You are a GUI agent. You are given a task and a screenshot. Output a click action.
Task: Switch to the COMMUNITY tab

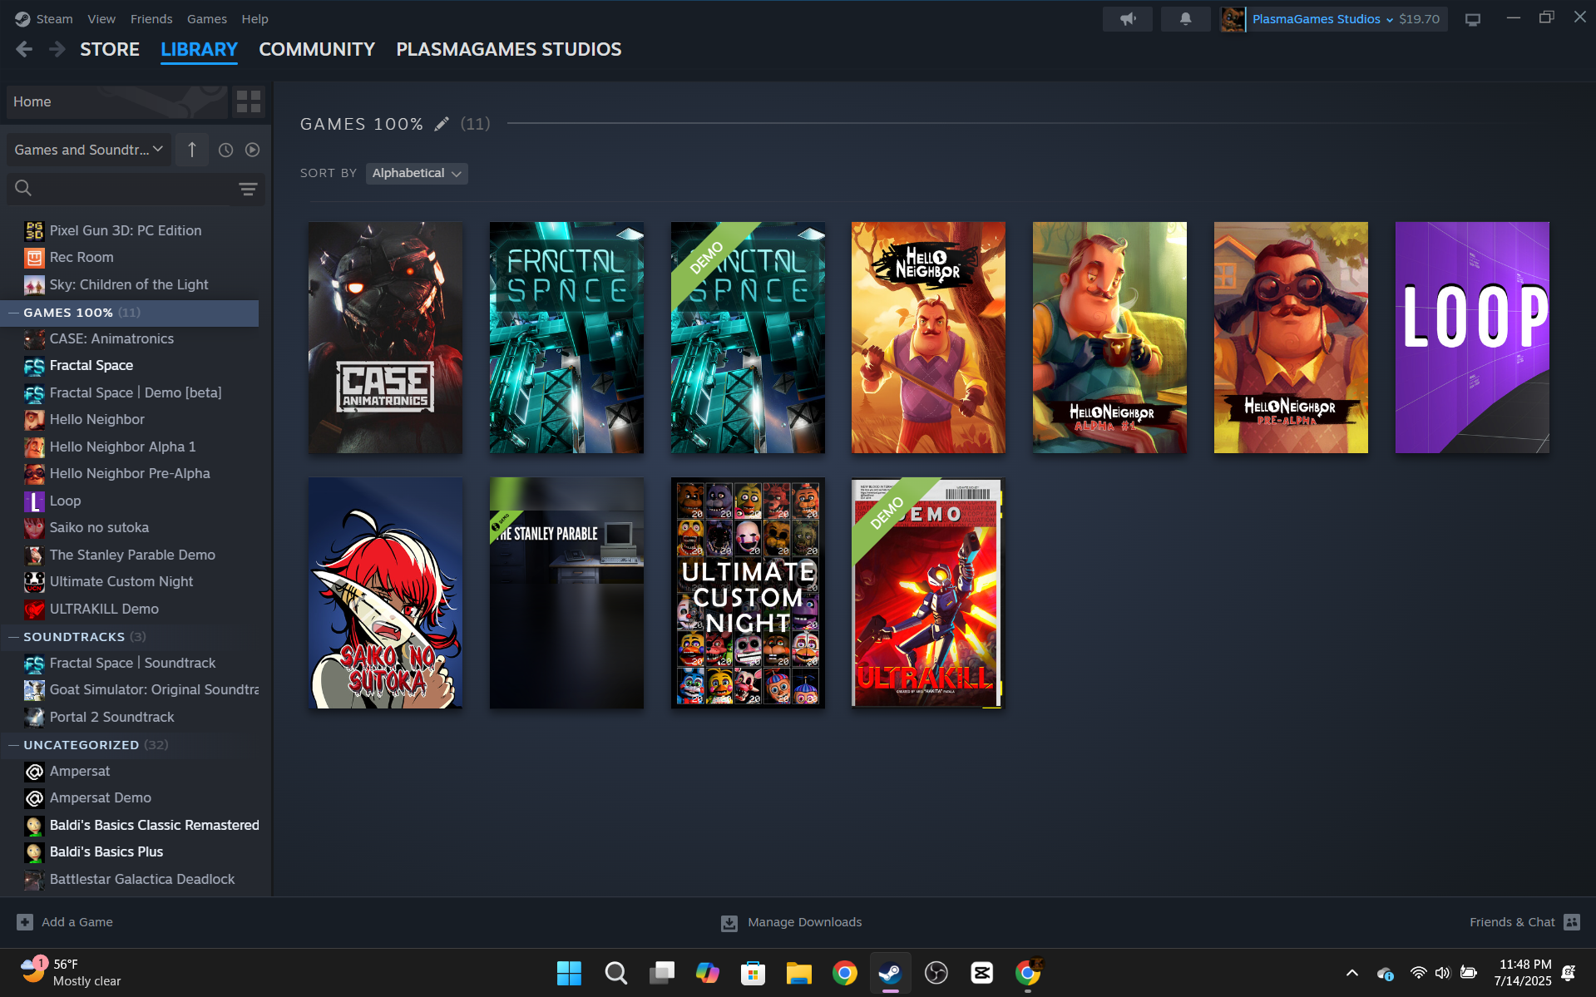pyautogui.click(x=317, y=50)
